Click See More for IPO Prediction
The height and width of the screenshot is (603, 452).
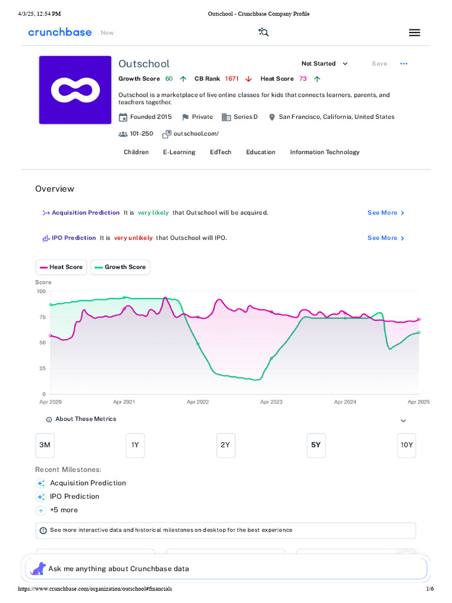pyautogui.click(x=385, y=238)
